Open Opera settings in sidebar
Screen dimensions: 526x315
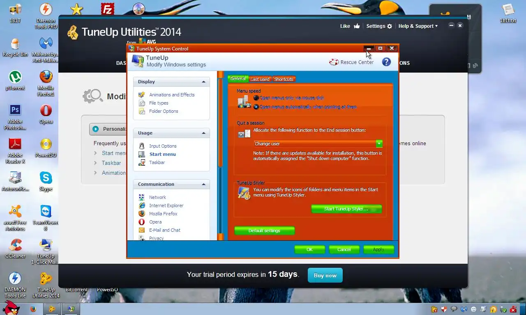click(155, 222)
